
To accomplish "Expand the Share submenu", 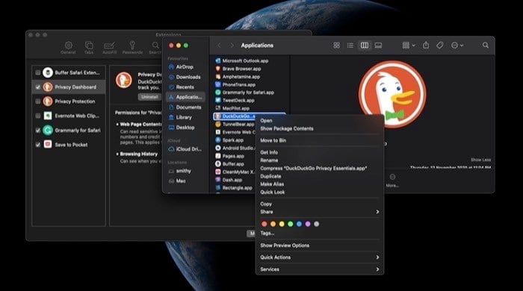I will (320, 212).
